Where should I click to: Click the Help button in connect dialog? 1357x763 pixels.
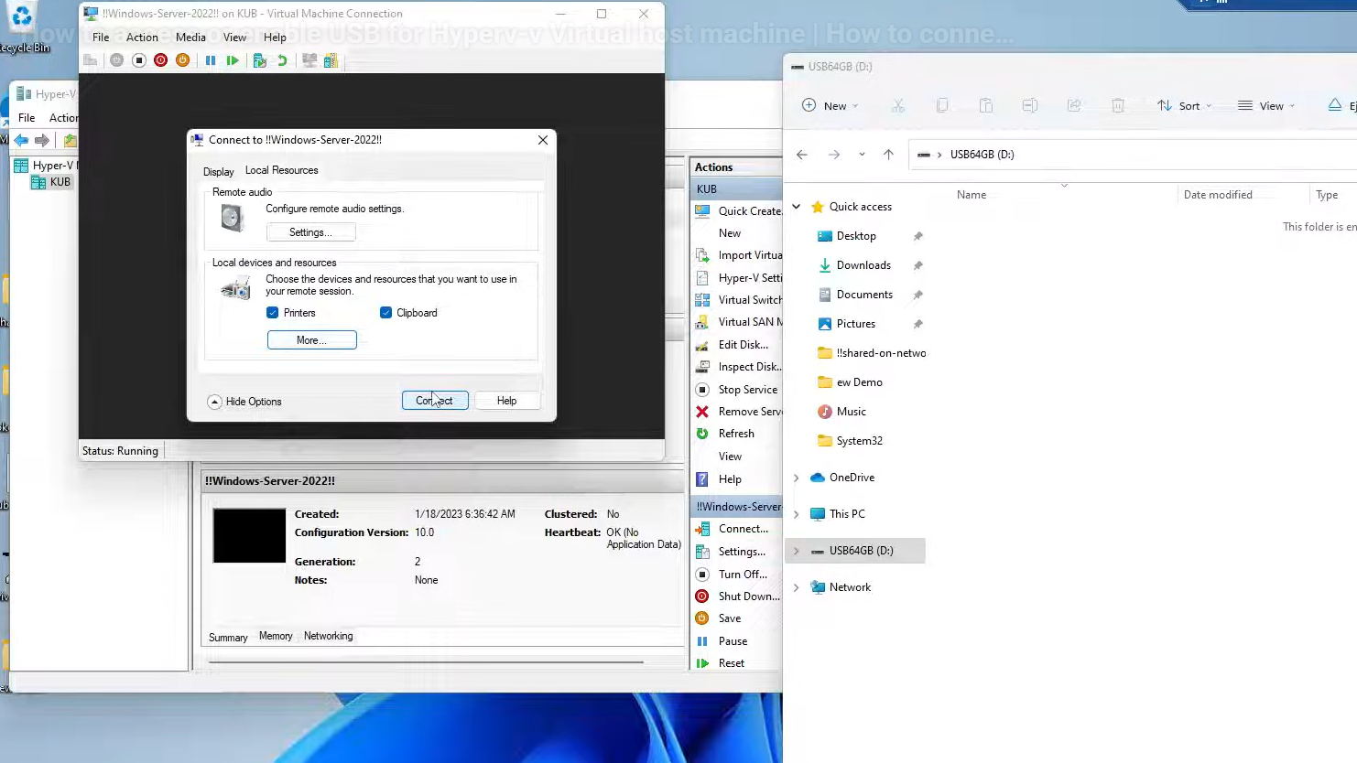point(506,401)
